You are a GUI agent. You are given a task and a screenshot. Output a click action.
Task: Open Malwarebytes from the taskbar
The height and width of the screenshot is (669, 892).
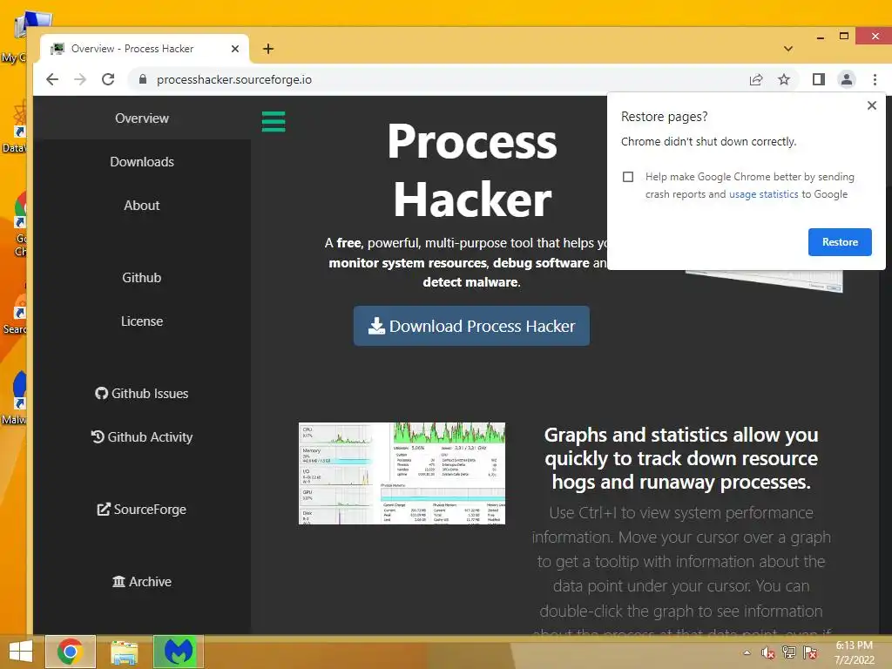pos(179,652)
